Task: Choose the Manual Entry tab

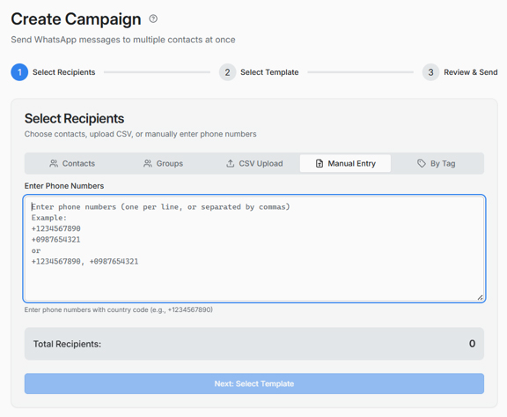Action: tap(345, 163)
